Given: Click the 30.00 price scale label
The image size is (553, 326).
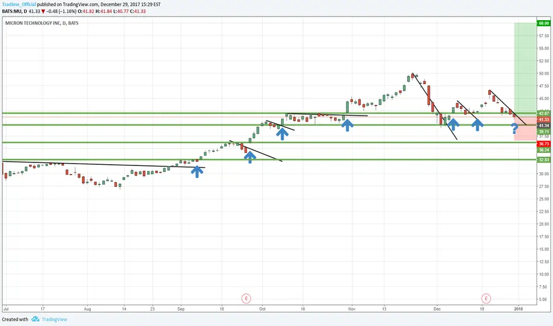Looking at the screenshot, I should [544, 174].
